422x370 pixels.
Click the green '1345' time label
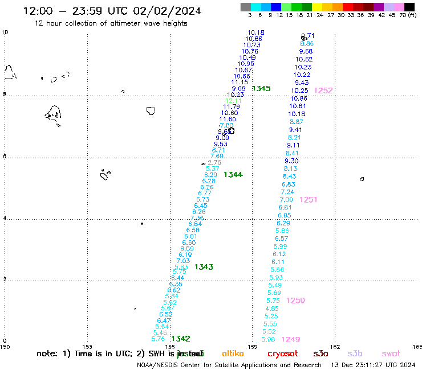coord(261,88)
